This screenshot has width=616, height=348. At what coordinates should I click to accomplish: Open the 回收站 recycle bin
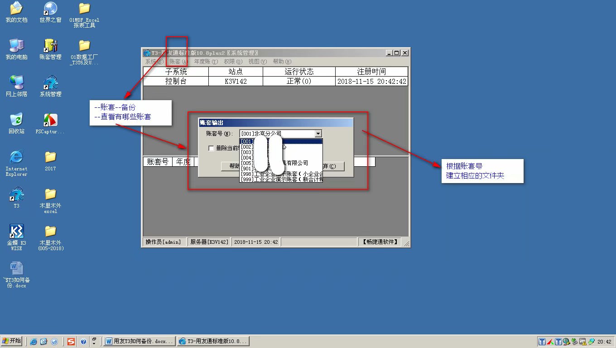coord(16,121)
